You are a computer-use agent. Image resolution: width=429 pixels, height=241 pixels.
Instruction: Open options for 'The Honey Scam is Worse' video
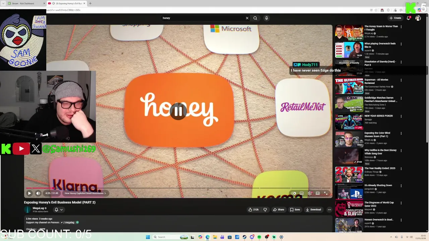401,27
